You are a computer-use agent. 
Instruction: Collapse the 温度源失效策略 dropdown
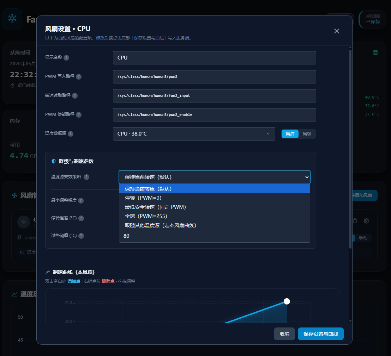pos(215,177)
